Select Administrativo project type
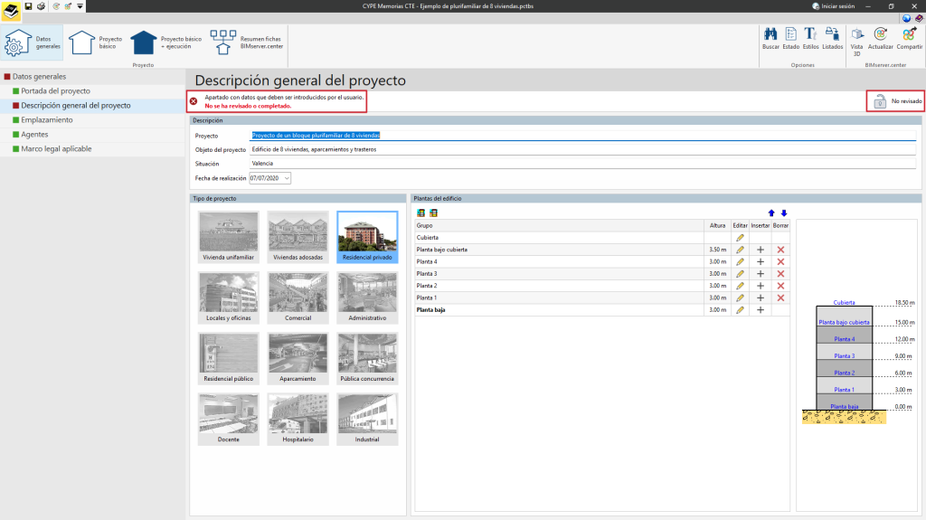This screenshot has height=520, width=926. pos(367,298)
